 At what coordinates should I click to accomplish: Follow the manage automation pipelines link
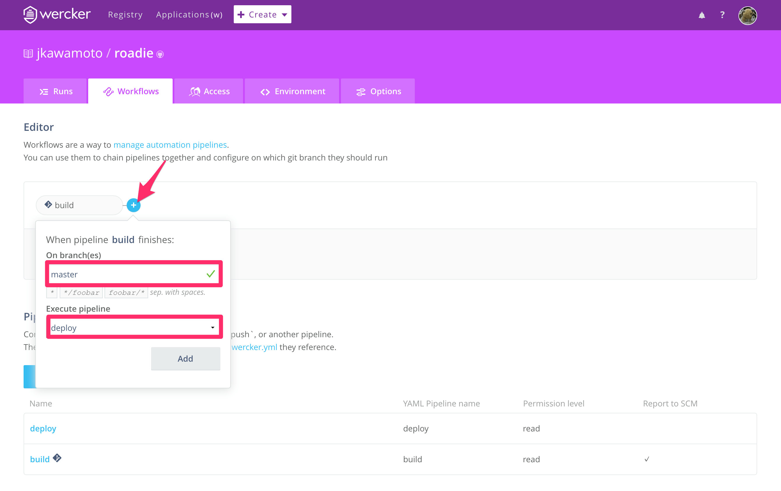pyautogui.click(x=170, y=145)
